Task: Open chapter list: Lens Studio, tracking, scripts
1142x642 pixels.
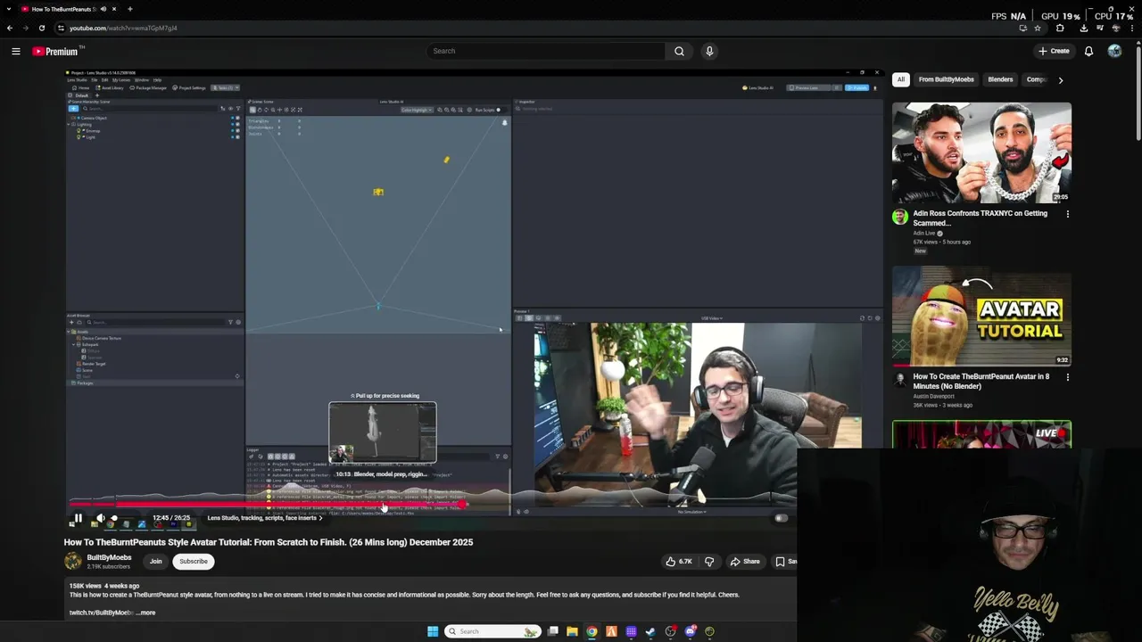Action: point(265,518)
